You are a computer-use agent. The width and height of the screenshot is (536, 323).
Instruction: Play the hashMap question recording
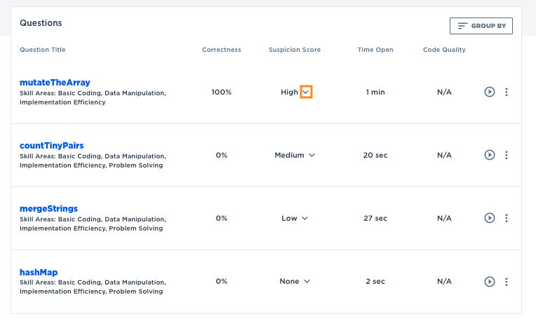click(490, 281)
